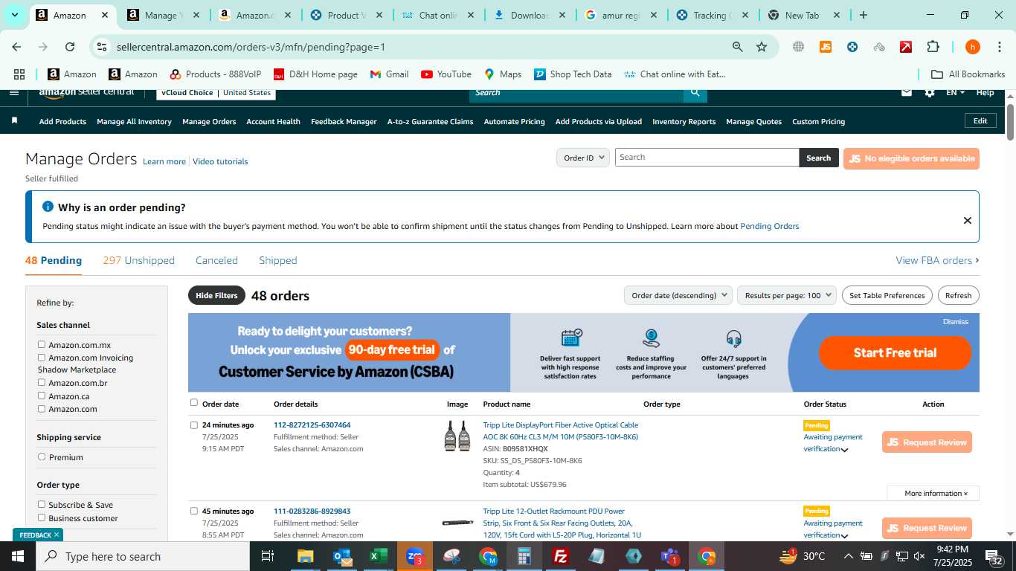Select the Premium shipping service option
1016x571 pixels.
pyautogui.click(x=42, y=457)
